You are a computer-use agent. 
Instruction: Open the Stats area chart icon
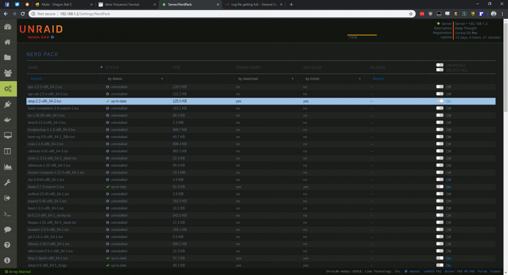pyautogui.click(x=8, y=167)
